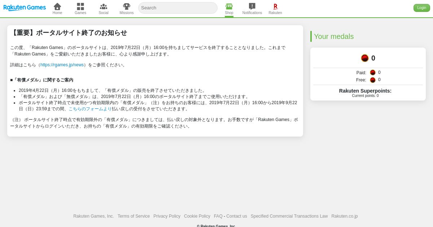Click the Free medal coin icon
Screen dimensions: 433x227
(373, 80)
